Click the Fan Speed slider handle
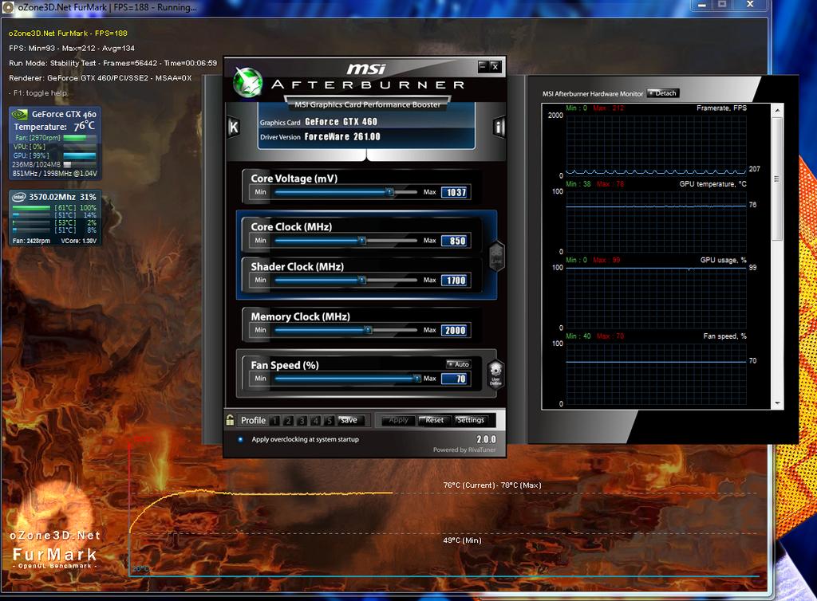This screenshot has height=601, width=817. tap(416, 379)
